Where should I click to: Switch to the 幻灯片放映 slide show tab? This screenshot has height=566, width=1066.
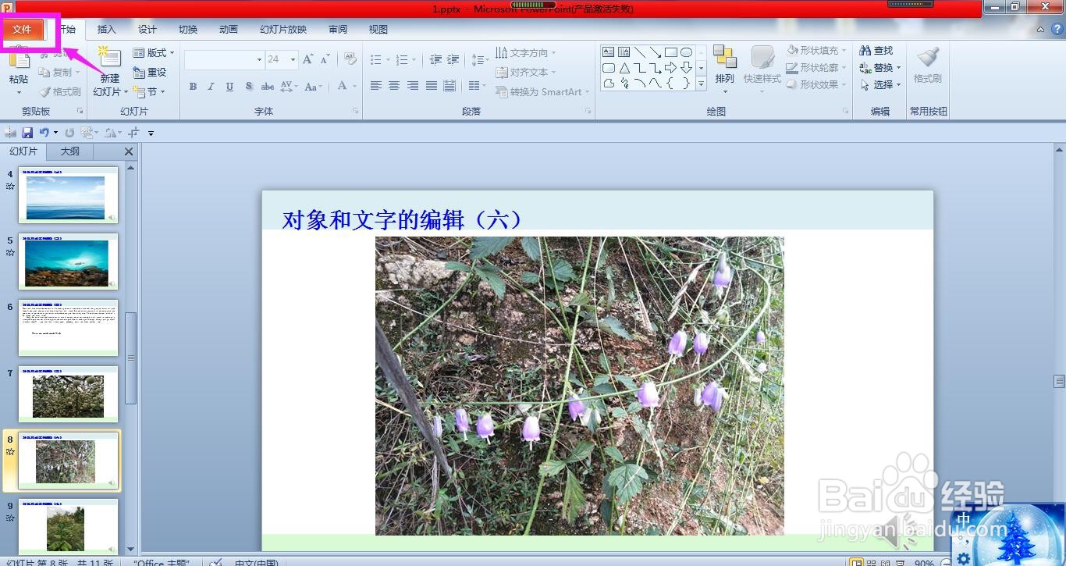[283, 30]
